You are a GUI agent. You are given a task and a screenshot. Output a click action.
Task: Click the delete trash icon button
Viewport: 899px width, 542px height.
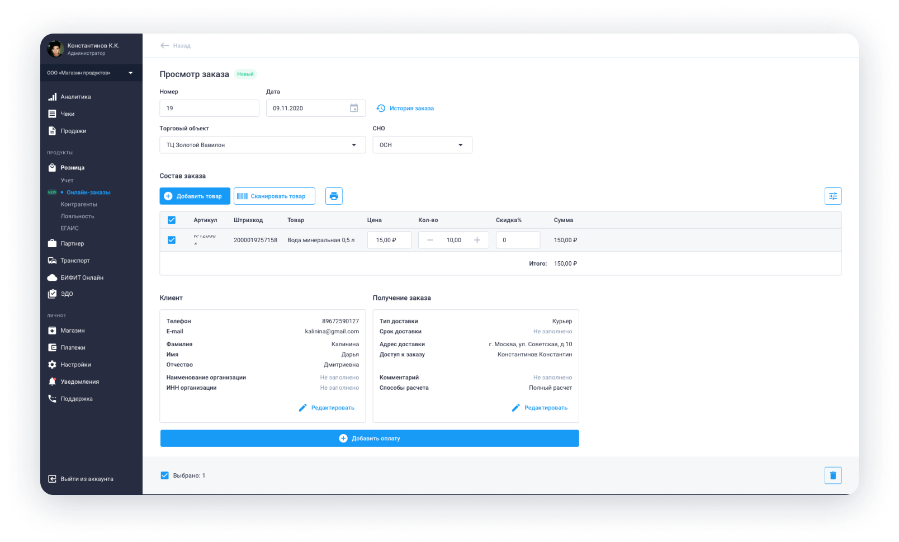click(833, 475)
